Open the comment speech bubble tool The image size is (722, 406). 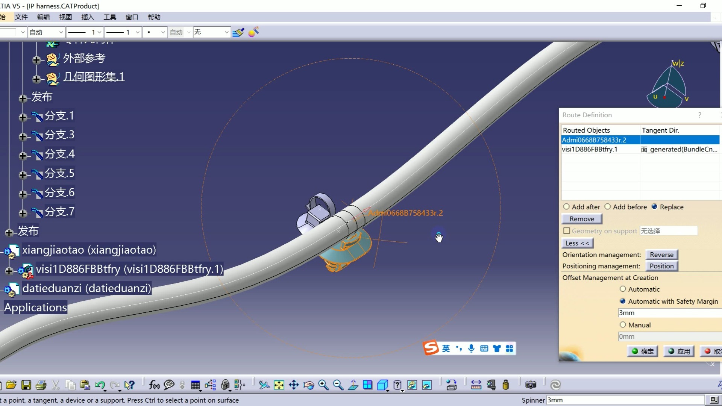click(x=169, y=385)
